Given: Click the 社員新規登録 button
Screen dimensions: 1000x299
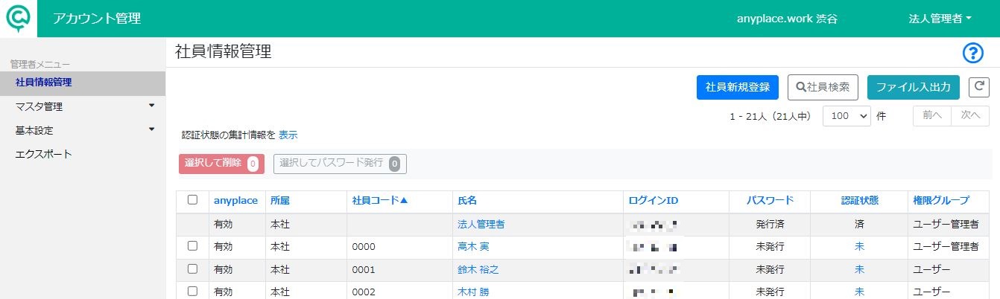Looking at the screenshot, I should pyautogui.click(x=738, y=87).
